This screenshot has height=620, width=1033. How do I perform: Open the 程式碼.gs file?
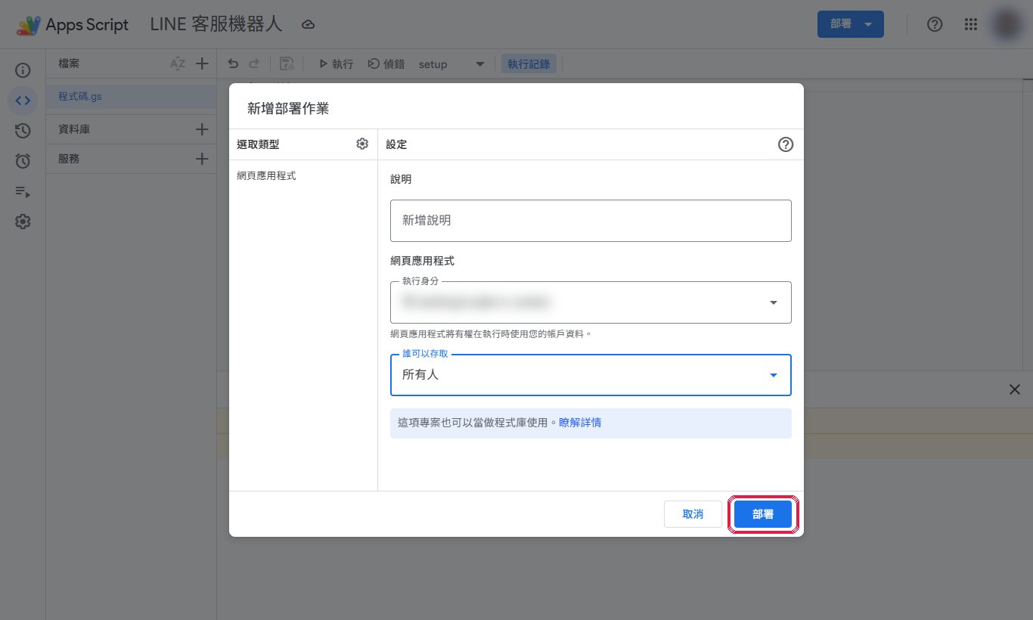click(x=131, y=97)
